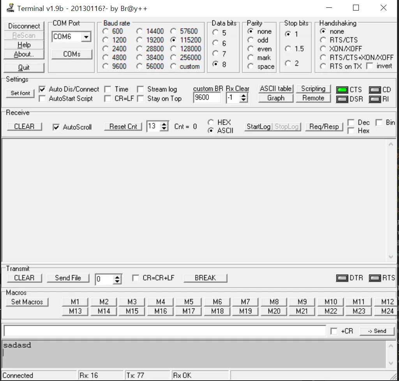399x381 pixels.
Task: Select 9600 baud rate
Action: coord(105,66)
